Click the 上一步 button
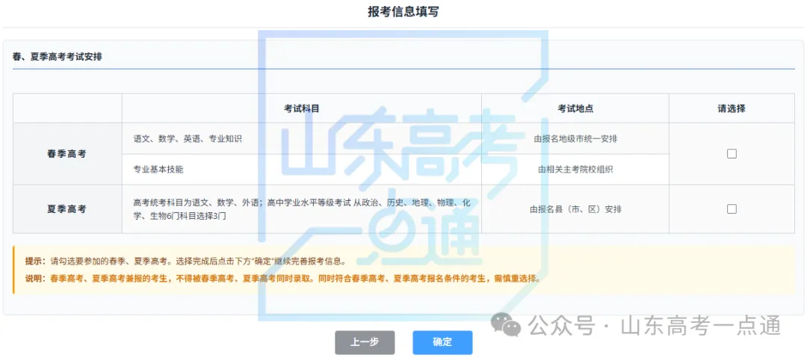Viewport: 807px width, 358px height. click(x=365, y=342)
